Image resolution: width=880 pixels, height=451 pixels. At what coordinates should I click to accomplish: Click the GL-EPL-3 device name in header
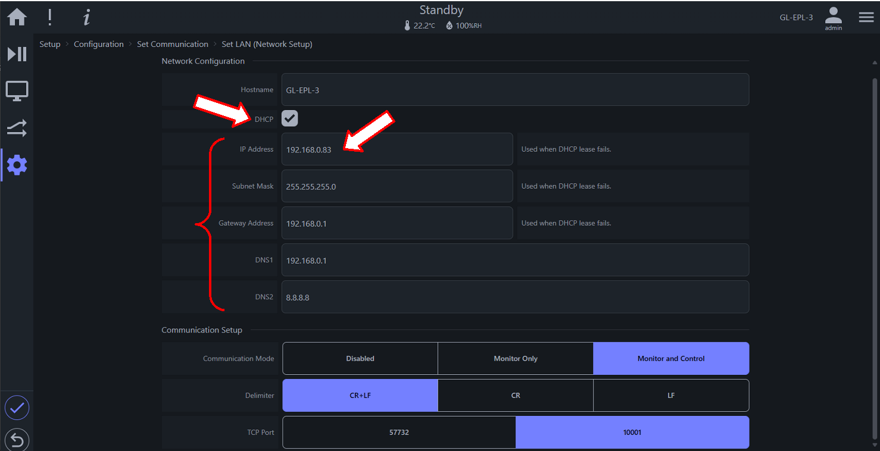[796, 17]
